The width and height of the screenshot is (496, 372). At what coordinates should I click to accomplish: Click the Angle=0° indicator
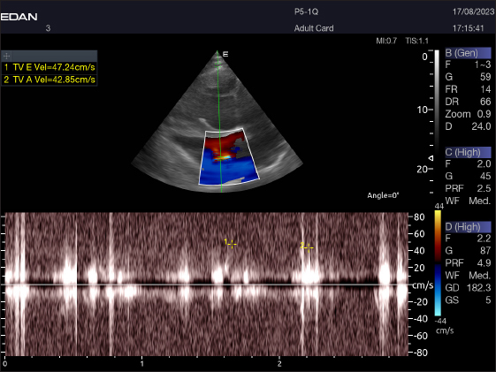[383, 195]
